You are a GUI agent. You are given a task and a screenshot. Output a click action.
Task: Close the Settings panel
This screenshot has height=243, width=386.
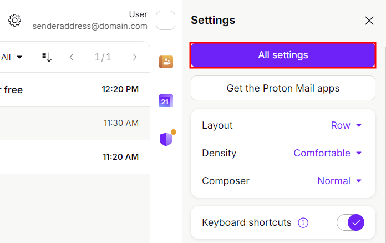369,21
